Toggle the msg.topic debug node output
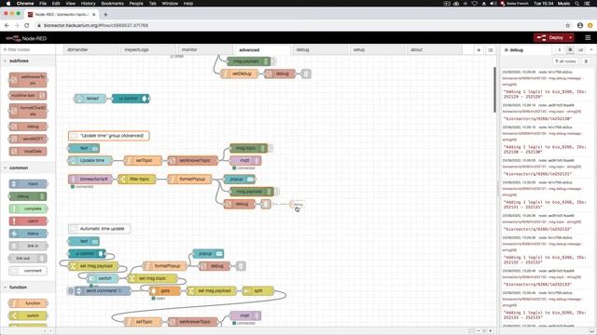Image resolution: width=597 pixels, height=335 pixels. tap(271, 148)
